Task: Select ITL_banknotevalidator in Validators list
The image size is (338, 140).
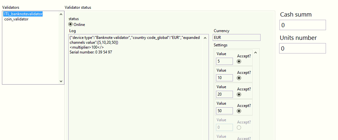Action: pos(23,14)
